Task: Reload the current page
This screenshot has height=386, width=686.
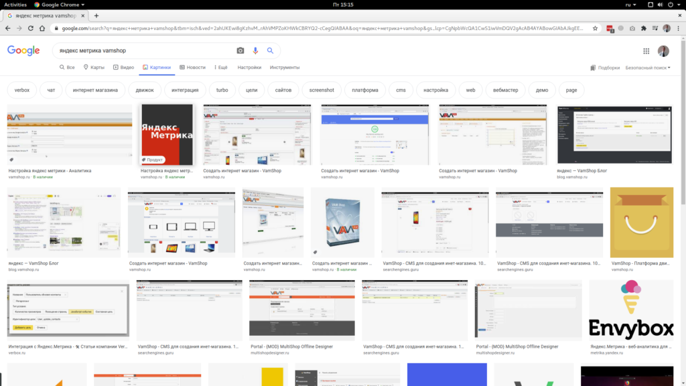Action: (x=31, y=28)
